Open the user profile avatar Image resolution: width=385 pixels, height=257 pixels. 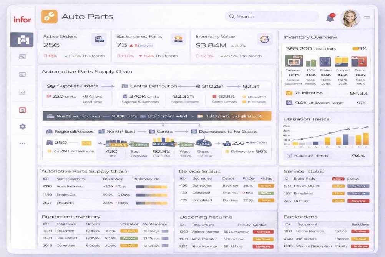pos(350,18)
